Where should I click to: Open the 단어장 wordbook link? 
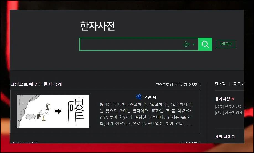pyautogui.click(x=220, y=84)
